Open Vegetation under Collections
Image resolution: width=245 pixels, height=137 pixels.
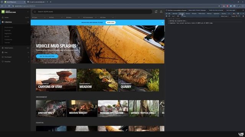pos(8,33)
